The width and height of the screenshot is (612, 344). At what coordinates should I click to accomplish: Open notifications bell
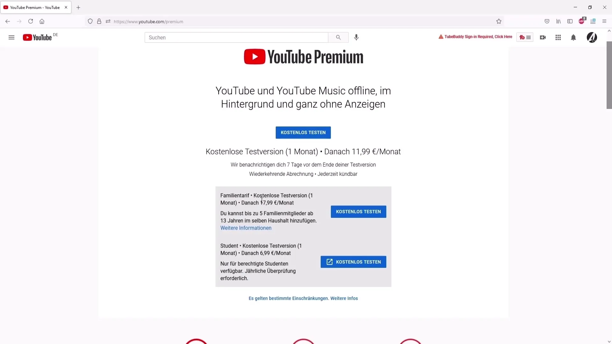point(573,38)
